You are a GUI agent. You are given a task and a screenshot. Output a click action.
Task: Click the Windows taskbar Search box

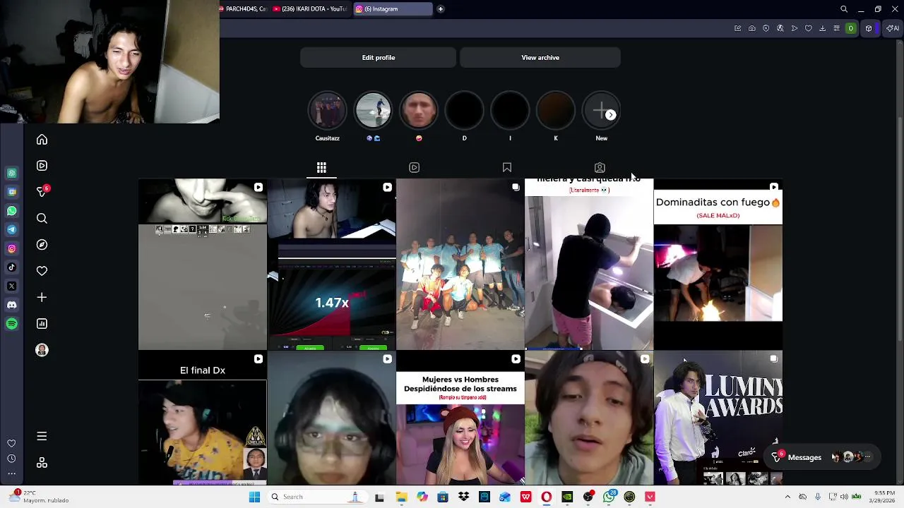pyautogui.click(x=316, y=497)
